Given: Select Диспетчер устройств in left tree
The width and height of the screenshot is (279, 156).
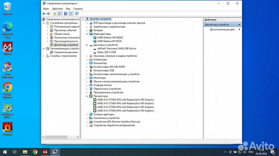Looking at the screenshot, I should coord(66,45).
